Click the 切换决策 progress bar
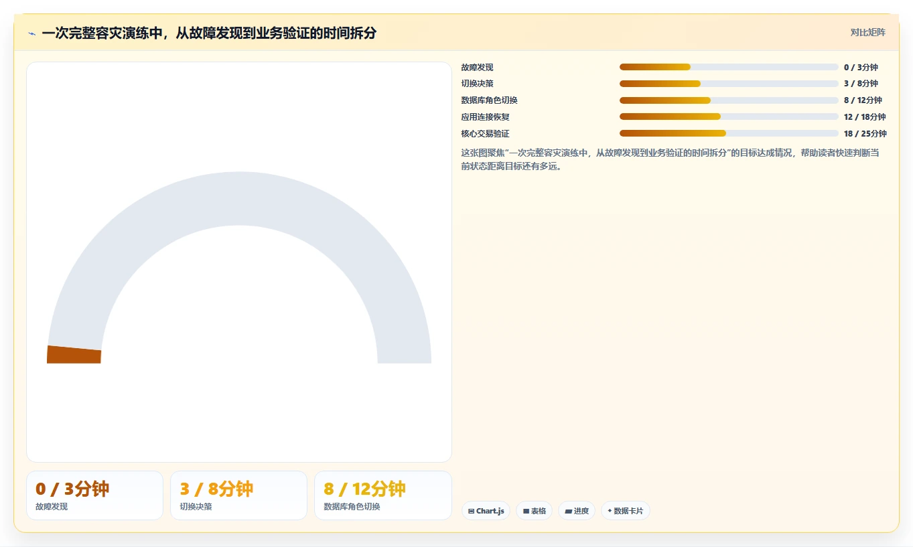The width and height of the screenshot is (913, 547). [729, 84]
